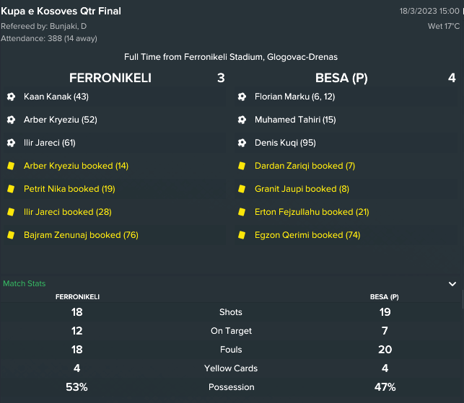
Task: Click yellow card icon for Bajram Zenunaj
Action: [11, 235]
